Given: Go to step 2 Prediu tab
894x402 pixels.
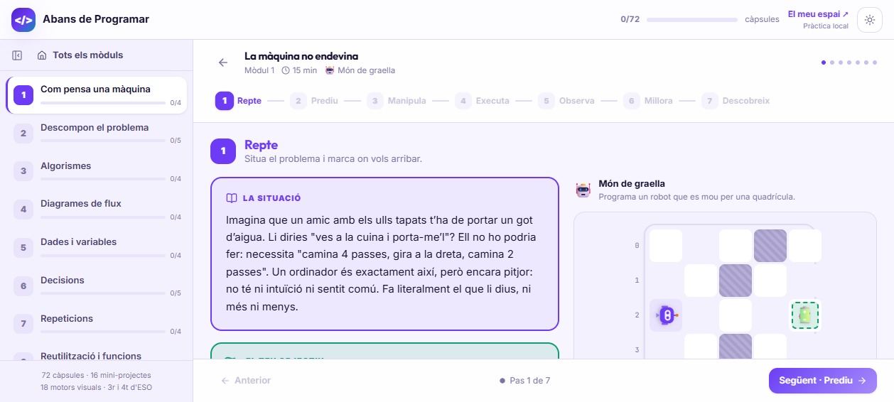Looking at the screenshot, I should coord(315,101).
